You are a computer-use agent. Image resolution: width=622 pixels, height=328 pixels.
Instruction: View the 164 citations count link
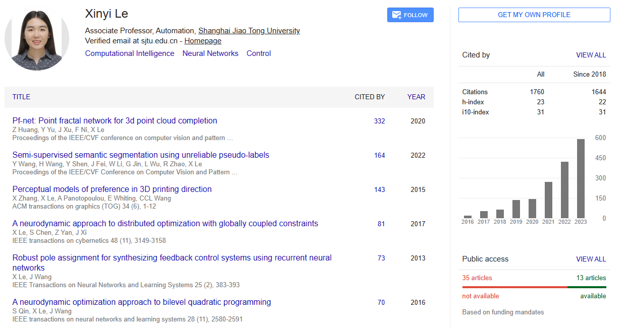(379, 155)
